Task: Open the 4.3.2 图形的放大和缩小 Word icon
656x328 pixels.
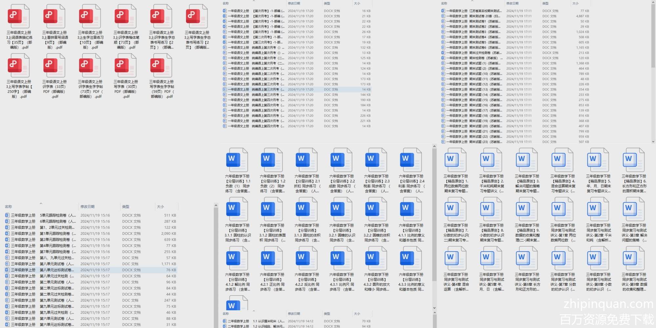Action: (376, 258)
